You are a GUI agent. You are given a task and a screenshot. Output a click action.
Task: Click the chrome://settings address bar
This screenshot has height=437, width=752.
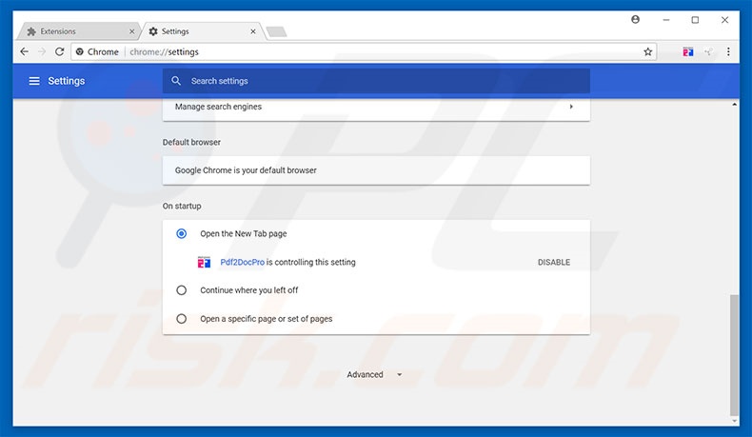pos(365,51)
